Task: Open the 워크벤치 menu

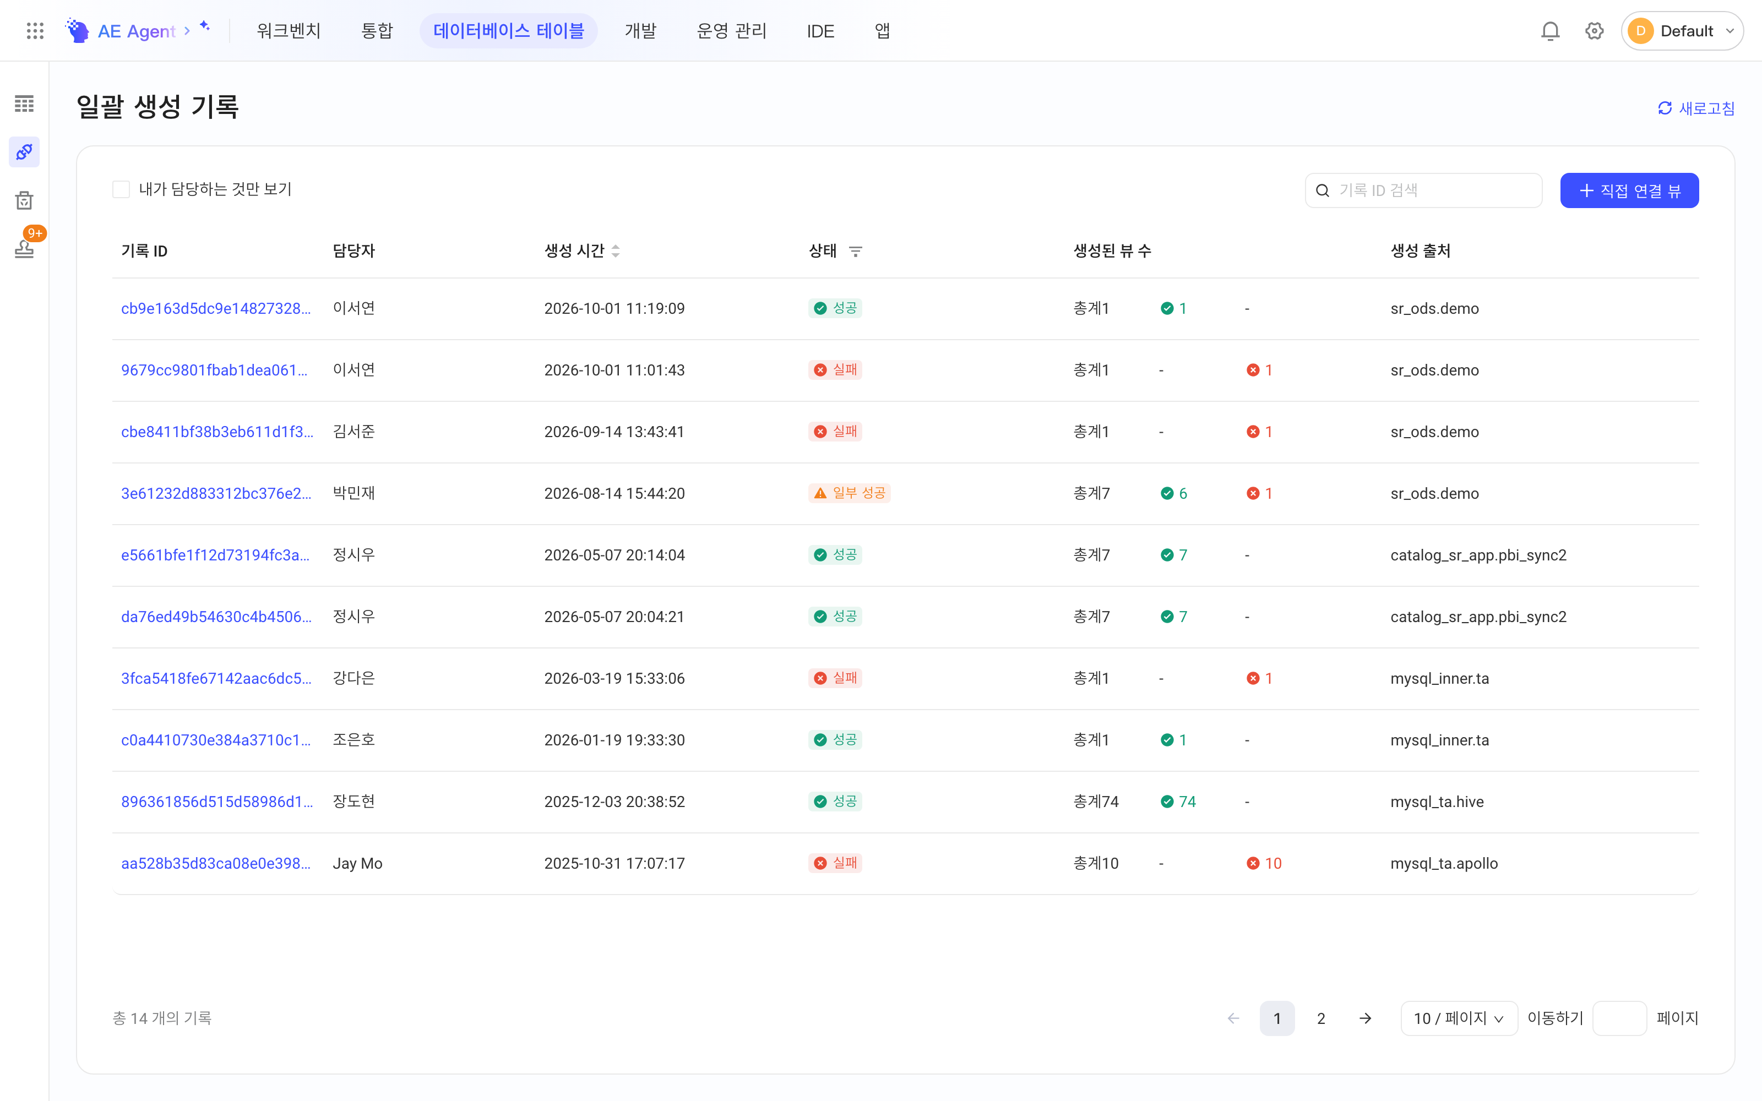Action: point(289,31)
